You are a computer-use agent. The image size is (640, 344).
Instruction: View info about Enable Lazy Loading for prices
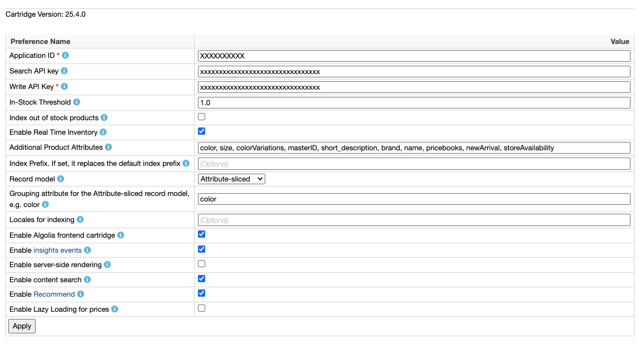click(114, 308)
